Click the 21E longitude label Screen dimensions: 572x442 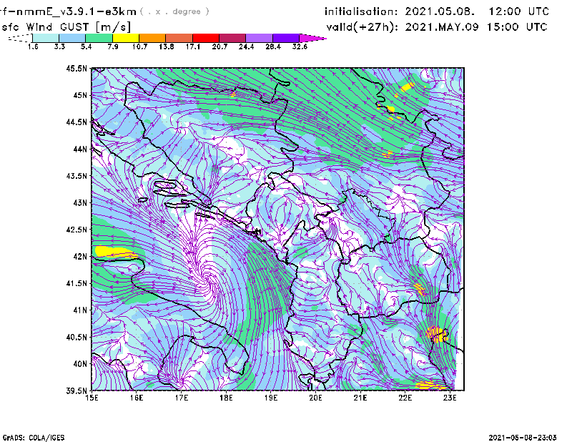click(x=360, y=398)
